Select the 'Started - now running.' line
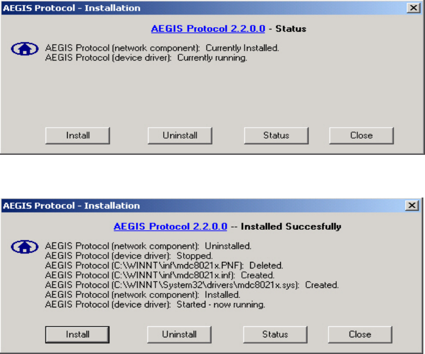The height and width of the screenshot is (354, 425). [155, 305]
